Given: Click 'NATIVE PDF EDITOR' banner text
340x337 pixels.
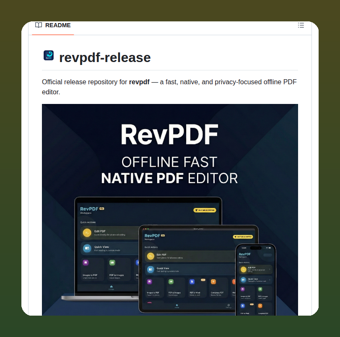Looking at the screenshot, I should 169,178.
